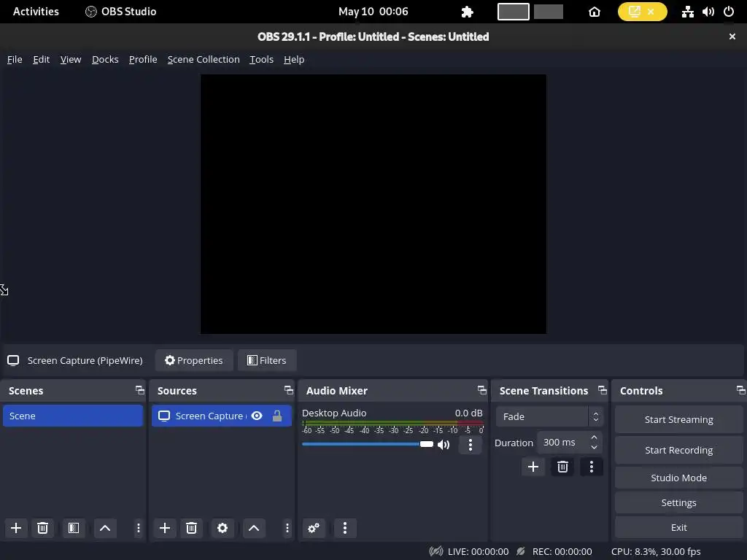Open advanced audio properties gears icon

pyautogui.click(x=314, y=528)
